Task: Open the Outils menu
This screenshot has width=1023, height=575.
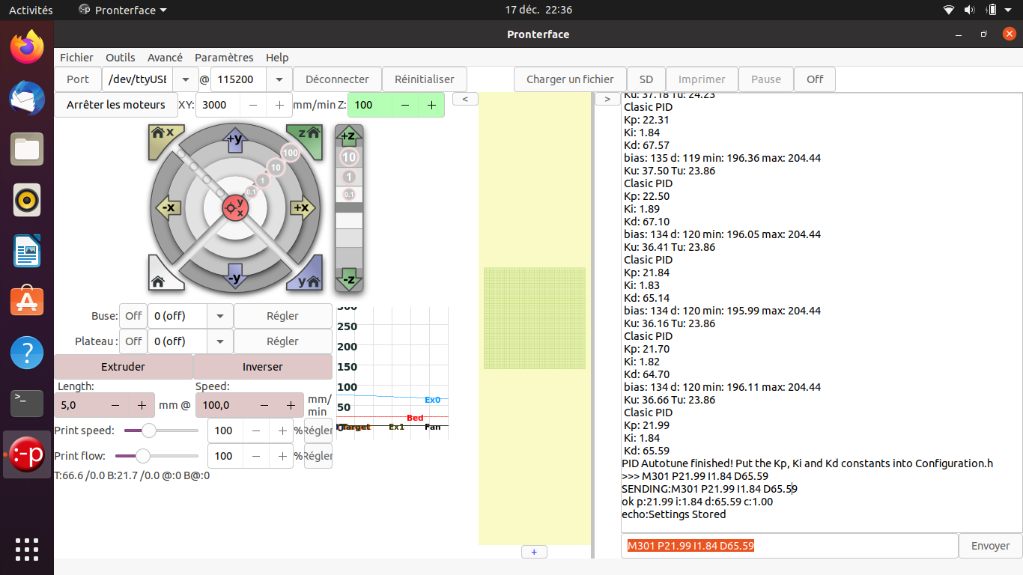Action: [121, 58]
